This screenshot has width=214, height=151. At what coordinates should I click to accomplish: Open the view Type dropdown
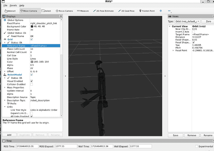[188, 21]
